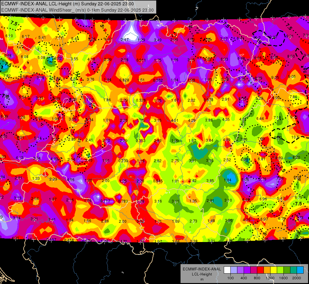Pick the dark green swatch right of 1600
Viewport: 309px width, 284px height.
point(287,270)
